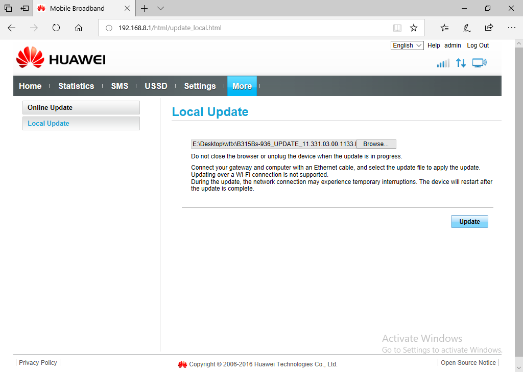Select the More menu tab
This screenshot has width=523, height=372.
[242, 86]
